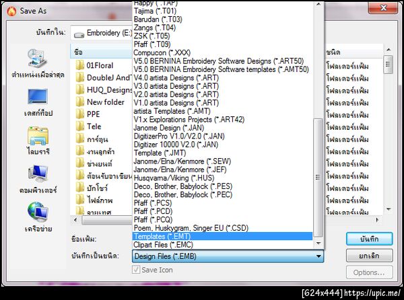The width and height of the screenshot is (404, 300).
Task: Click the file type list scroll-up arrow
Action: tap(318, 4)
